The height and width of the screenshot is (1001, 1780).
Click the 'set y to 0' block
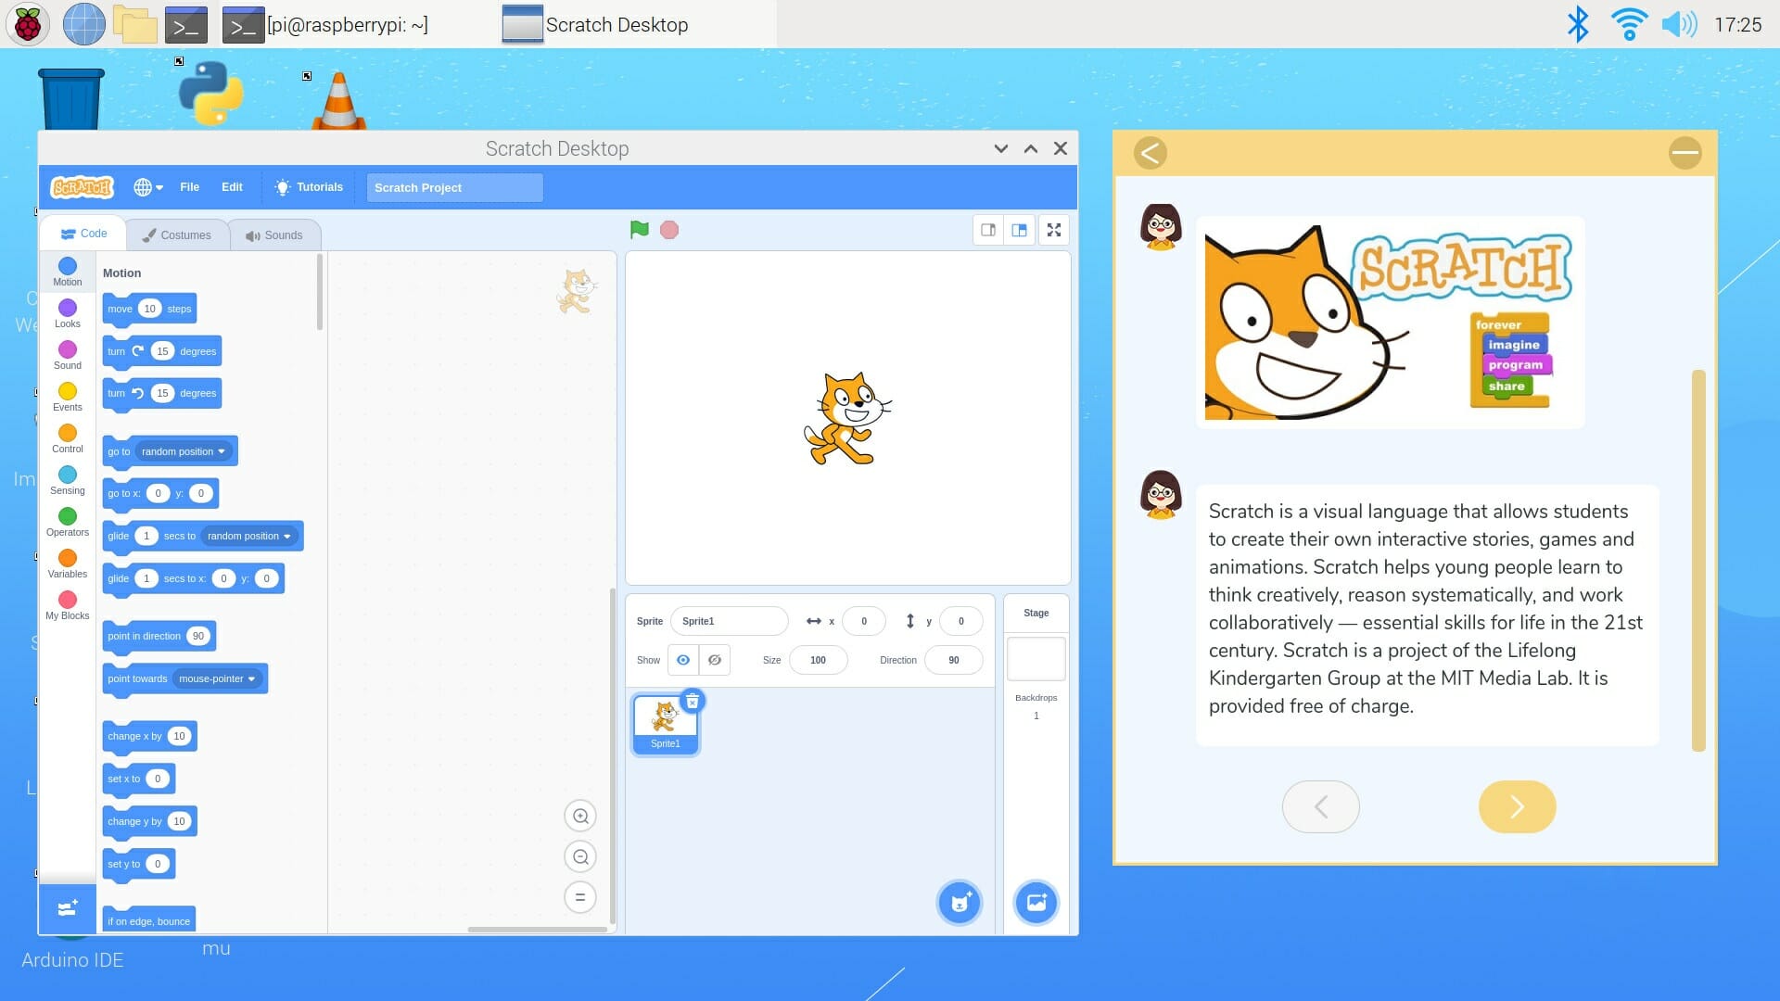(138, 864)
